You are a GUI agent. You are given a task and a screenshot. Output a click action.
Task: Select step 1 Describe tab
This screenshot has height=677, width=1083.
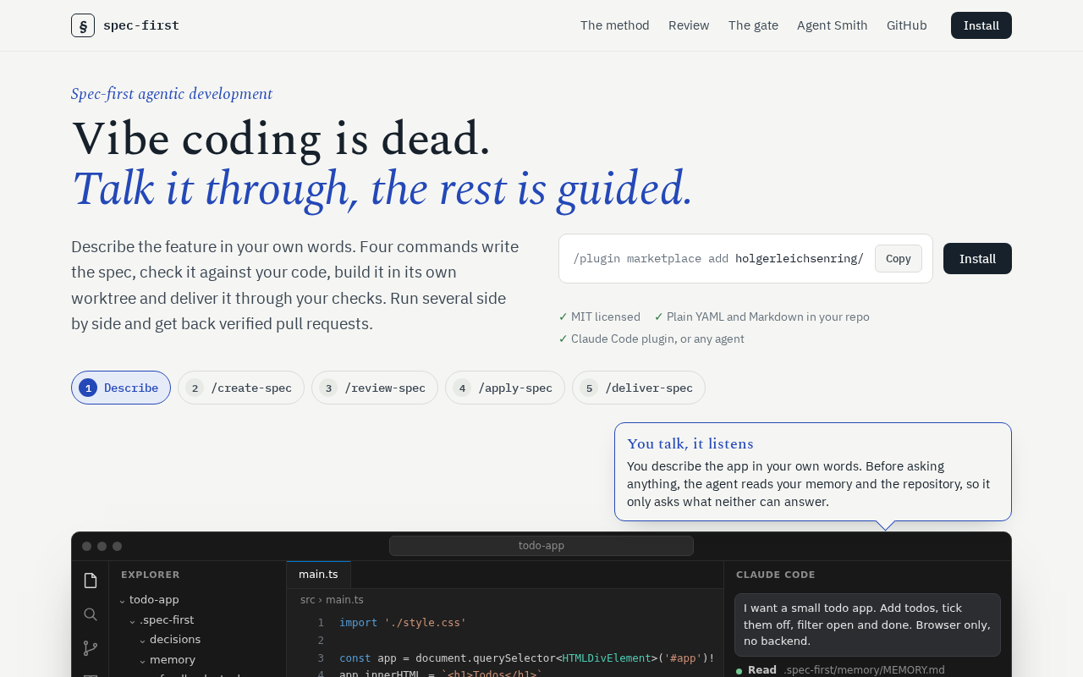(121, 388)
